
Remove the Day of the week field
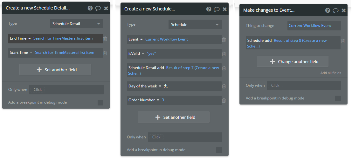point(224,86)
